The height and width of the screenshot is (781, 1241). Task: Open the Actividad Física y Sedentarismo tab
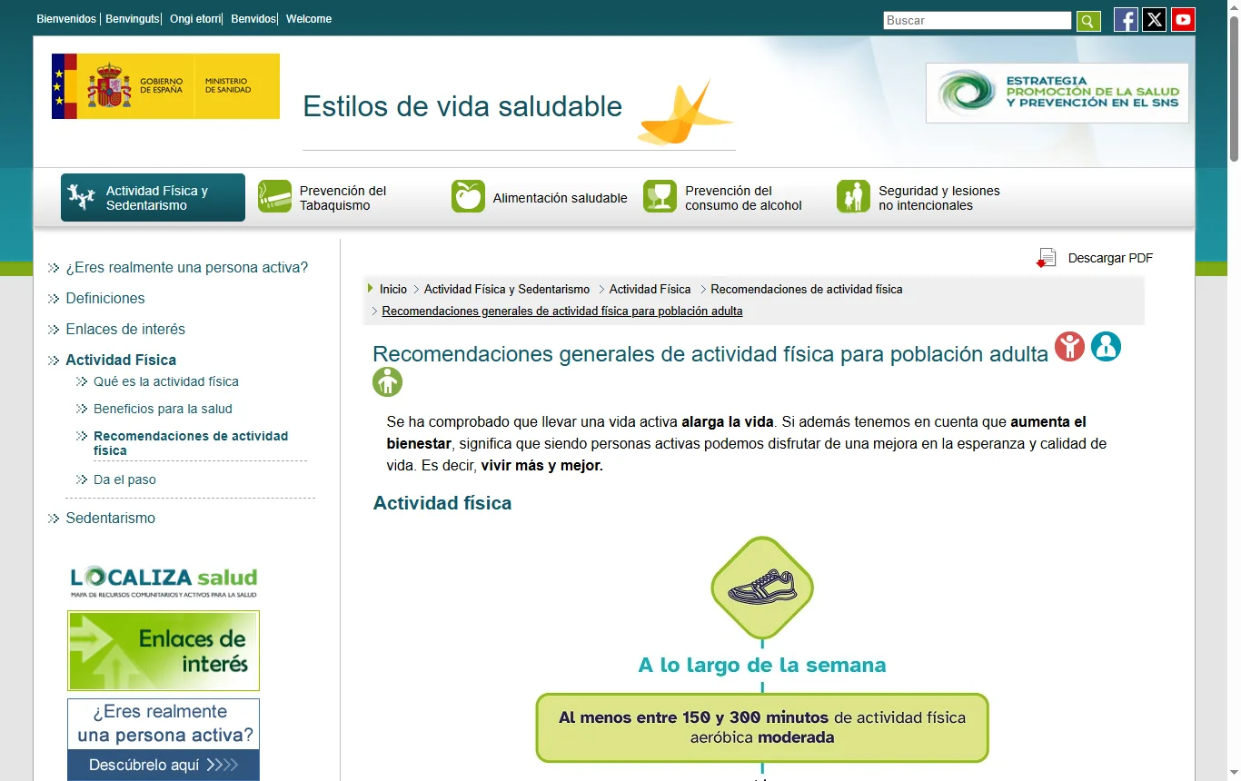tap(153, 197)
